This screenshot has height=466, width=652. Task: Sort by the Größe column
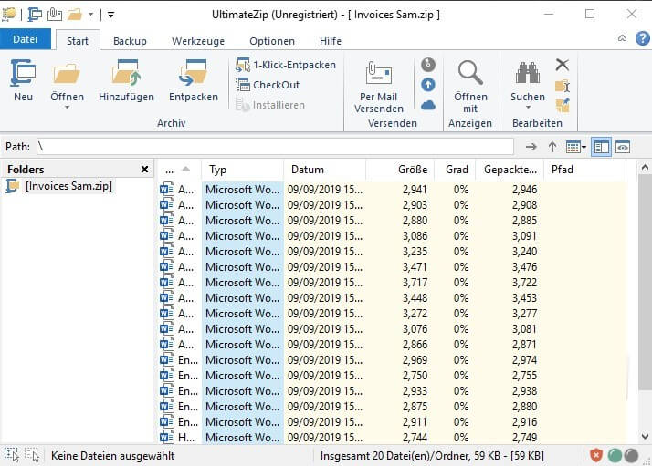click(400, 170)
